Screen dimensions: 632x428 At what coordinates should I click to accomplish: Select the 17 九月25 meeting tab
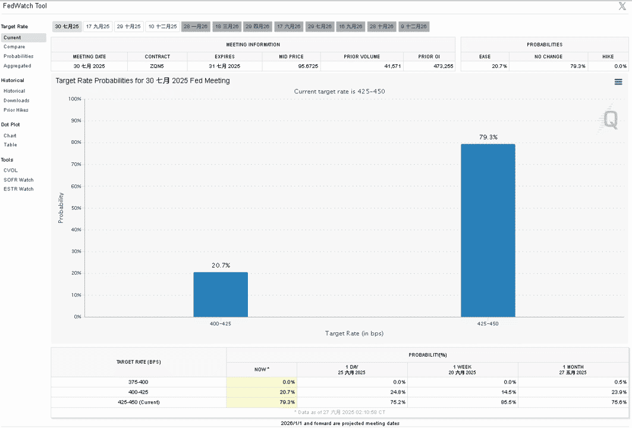pyautogui.click(x=98, y=27)
